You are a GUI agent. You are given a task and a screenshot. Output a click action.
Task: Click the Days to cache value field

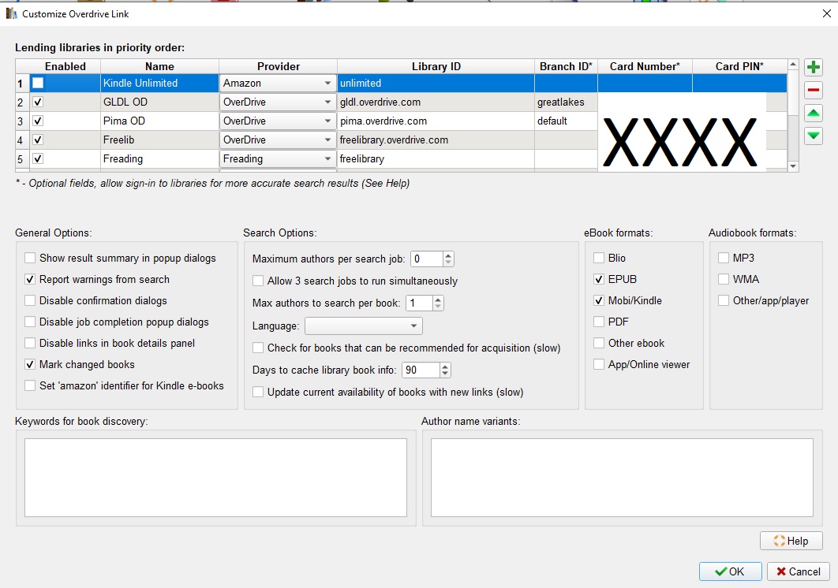click(421, 370)
